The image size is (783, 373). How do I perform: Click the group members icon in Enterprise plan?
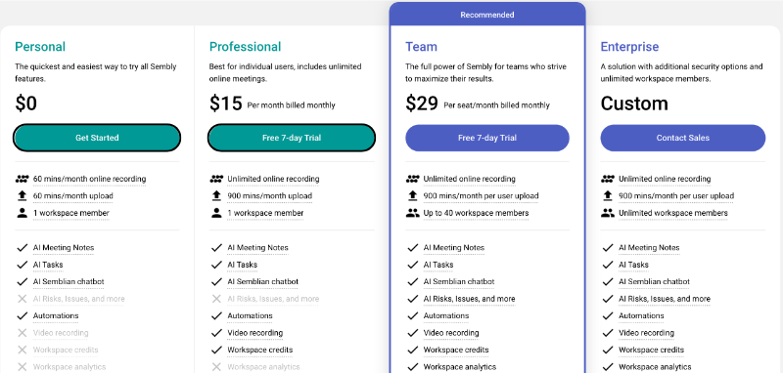click(x=608, y=213)
